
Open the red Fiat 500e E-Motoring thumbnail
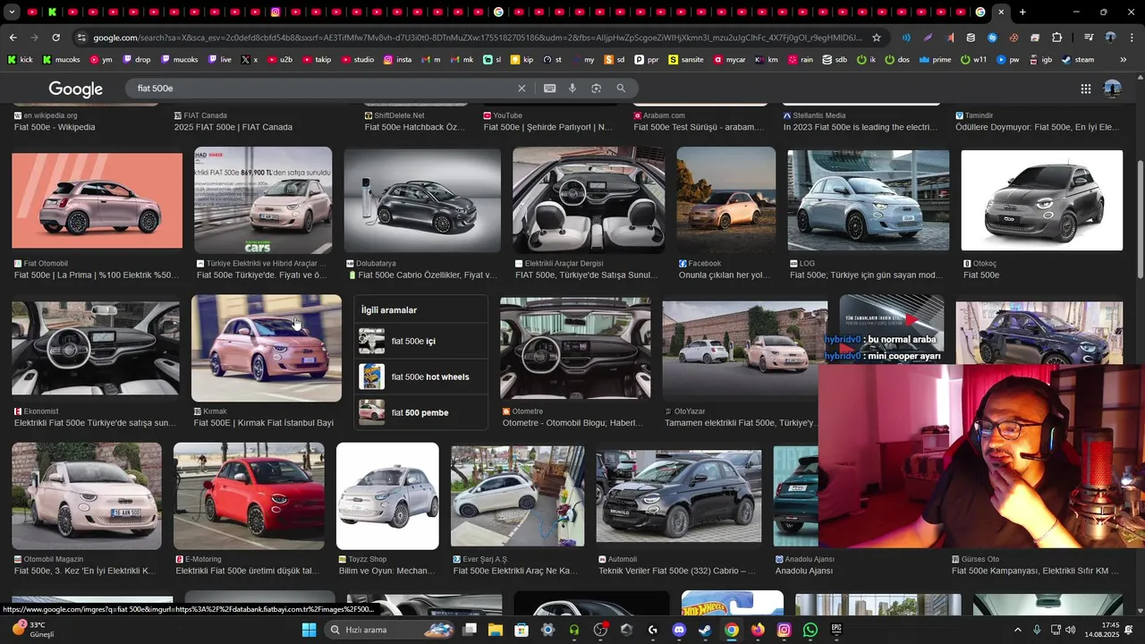tap(249, 496)
